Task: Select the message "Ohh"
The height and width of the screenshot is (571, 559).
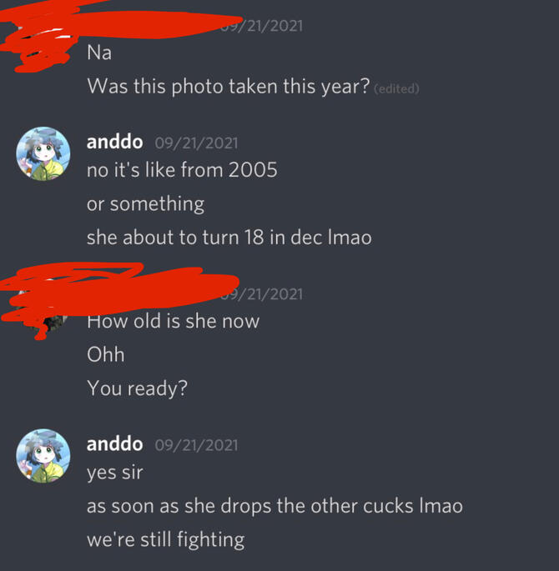Action: [106, 354]
